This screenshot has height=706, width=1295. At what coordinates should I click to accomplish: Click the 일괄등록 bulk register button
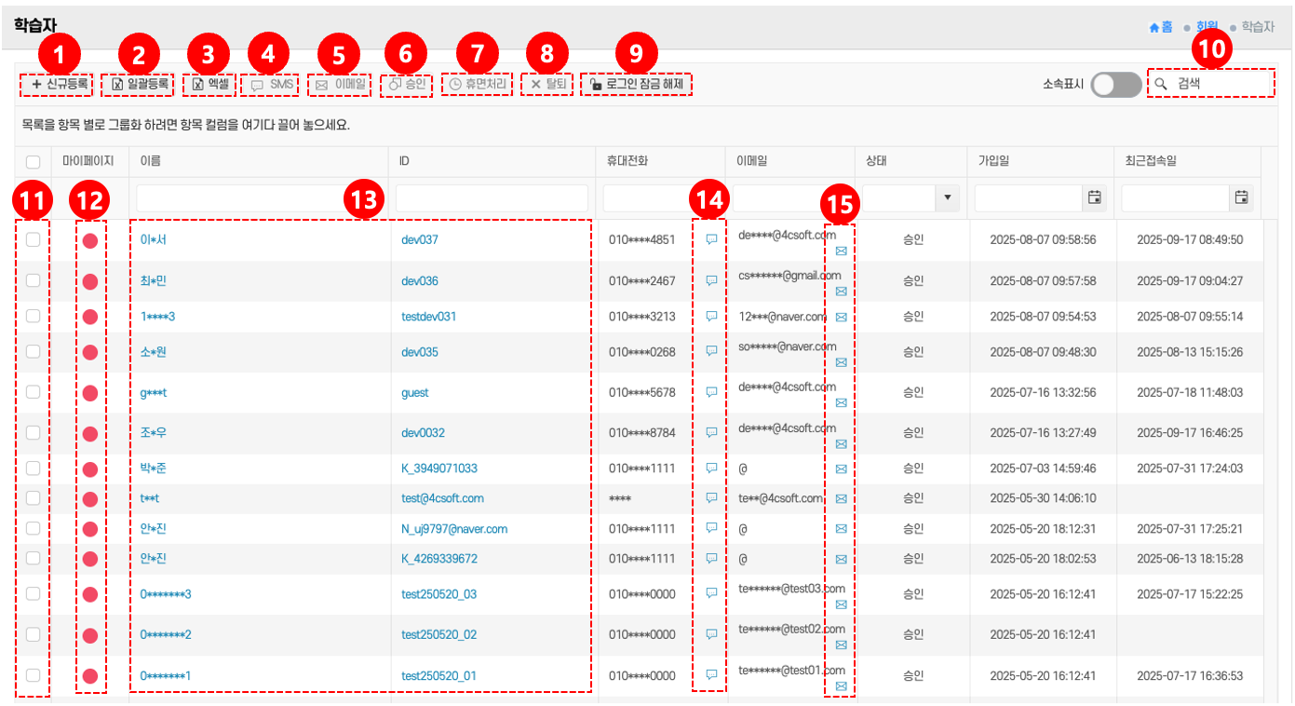point(141,84)
